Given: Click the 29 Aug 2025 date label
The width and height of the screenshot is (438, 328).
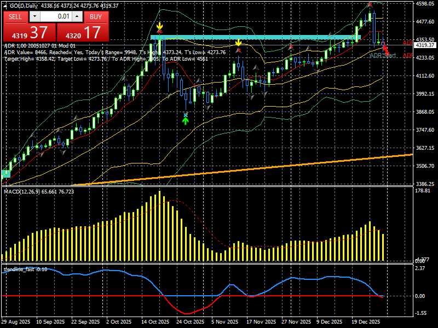Looking at the screenshot, I should click(16, 322).
